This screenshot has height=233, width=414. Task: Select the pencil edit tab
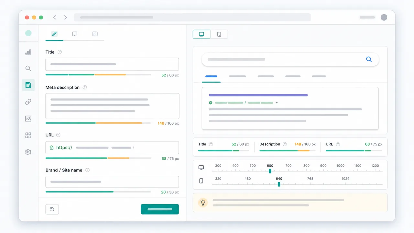[x=54, y=34]
